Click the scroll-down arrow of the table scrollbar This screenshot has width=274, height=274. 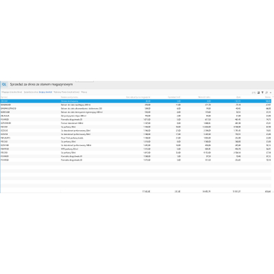tap(273, 192)
